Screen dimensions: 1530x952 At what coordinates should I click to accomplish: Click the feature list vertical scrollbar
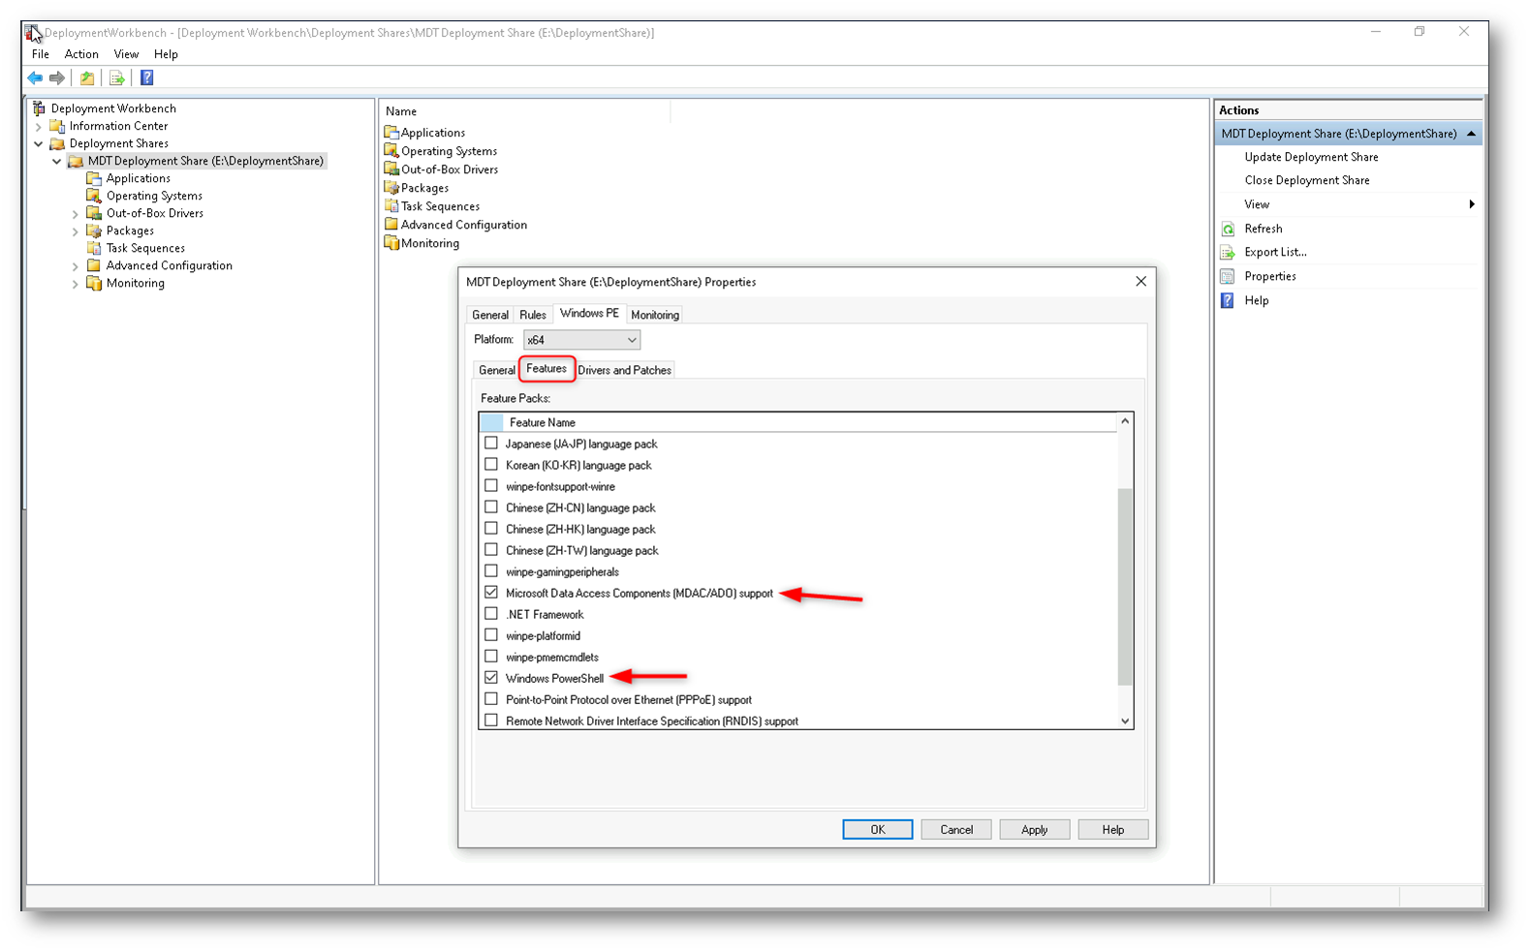coord(1124,581)
